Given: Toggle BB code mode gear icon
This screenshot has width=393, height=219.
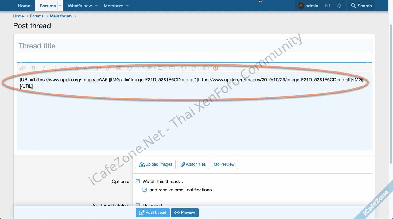Looking at the screenshot, I should [216, 68].
